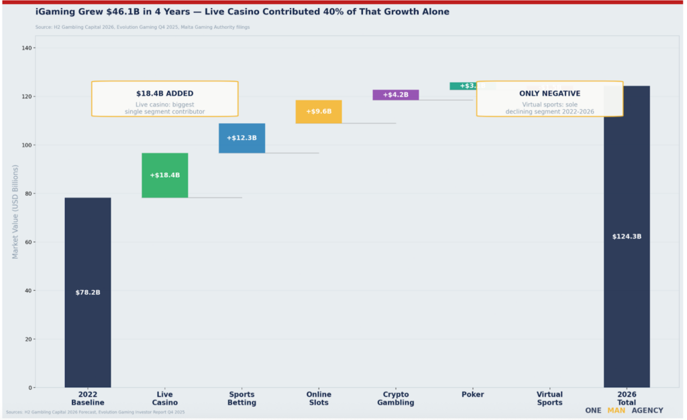Image resolution: width=687 pixels, height=420 pixels.
Task: Click the 'ONLY NEGATIVE' annotation box
Action: coord(549,99)
